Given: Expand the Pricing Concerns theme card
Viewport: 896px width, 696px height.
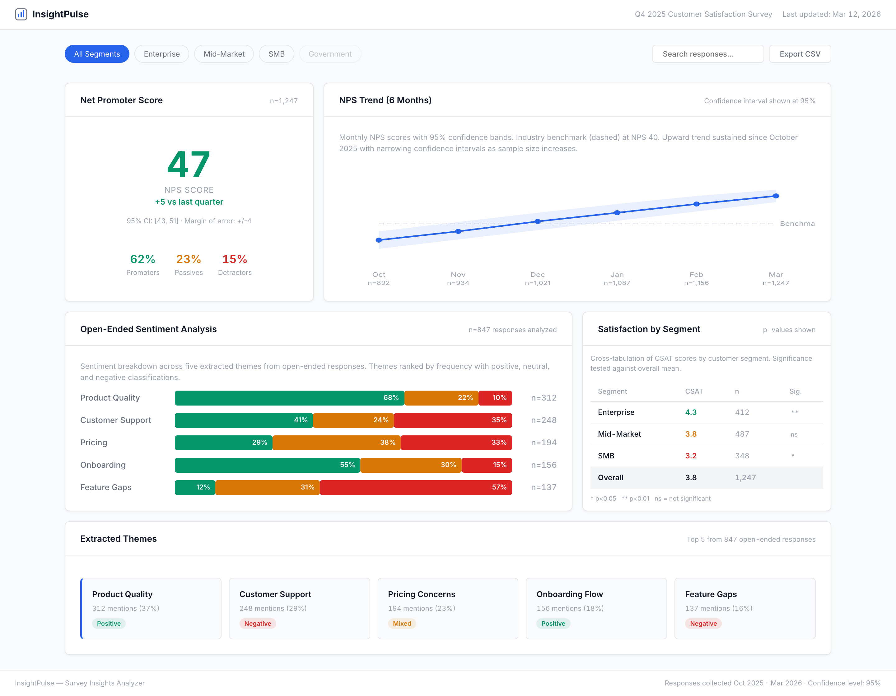Looking at the screenshot, I should tap(448, 609).
